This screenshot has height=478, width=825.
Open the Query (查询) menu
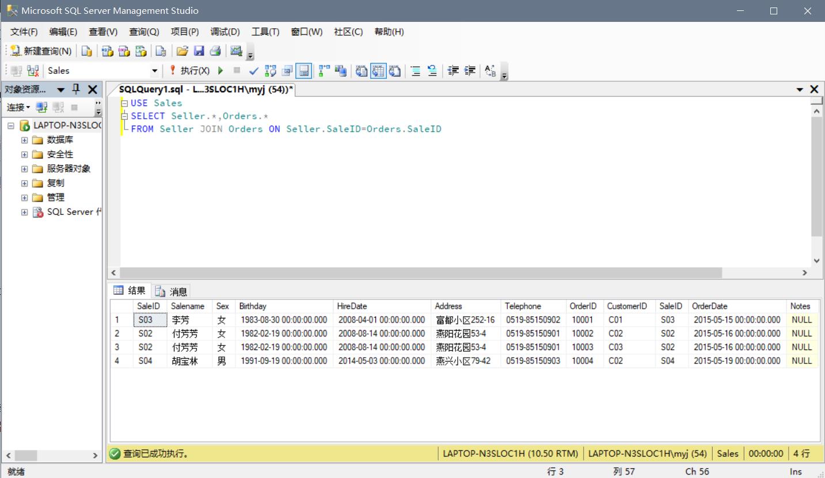(x=144, y=32)
